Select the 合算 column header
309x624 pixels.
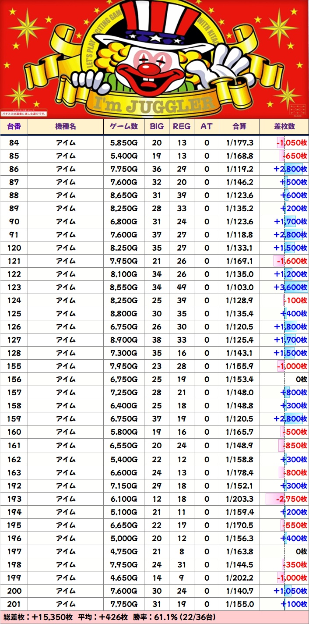point(239,126)
